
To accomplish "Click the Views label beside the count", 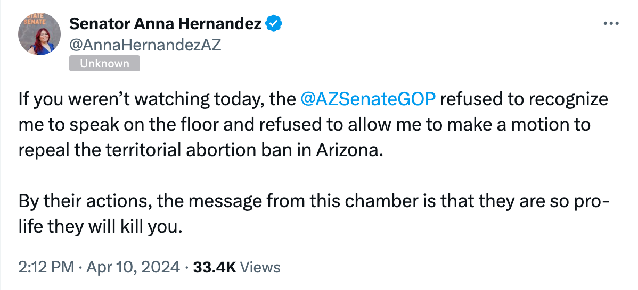I will [260, 267].
